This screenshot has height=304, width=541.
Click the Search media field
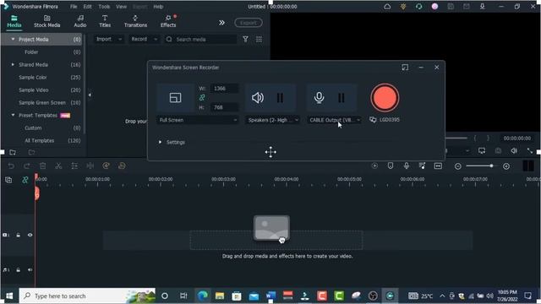coord(201,40)
